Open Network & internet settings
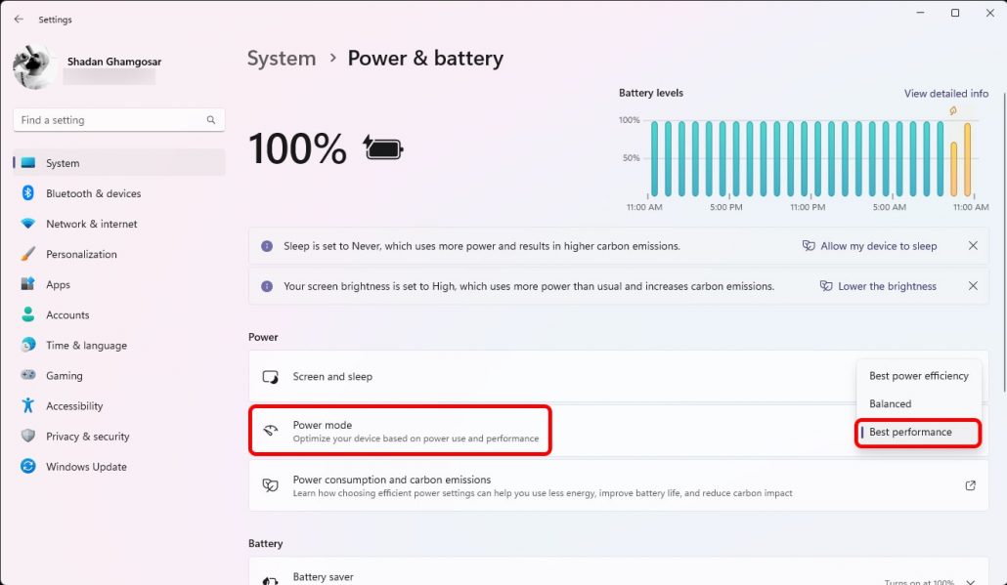 click(91, 224)
